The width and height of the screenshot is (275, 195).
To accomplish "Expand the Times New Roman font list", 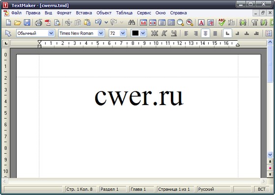I will [x=101, y=33].
